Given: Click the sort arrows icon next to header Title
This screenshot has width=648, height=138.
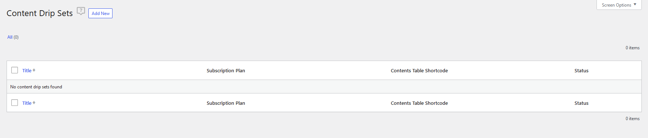Looking at the screenshot, I should tap(34, 70).
